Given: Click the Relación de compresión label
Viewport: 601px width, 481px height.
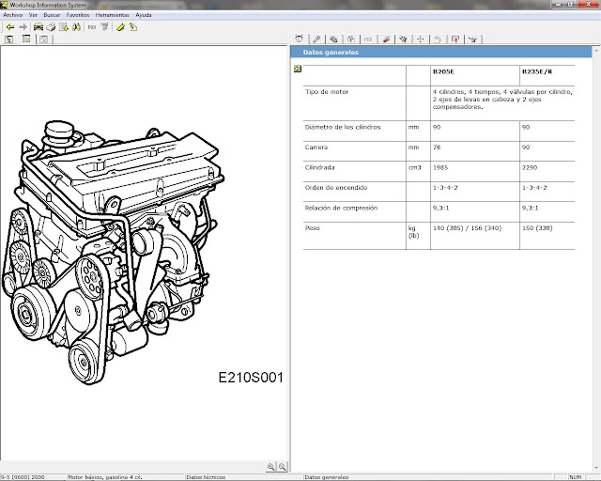Looking at the screenshot, I should pyautogui.click(x=341, y=208).
